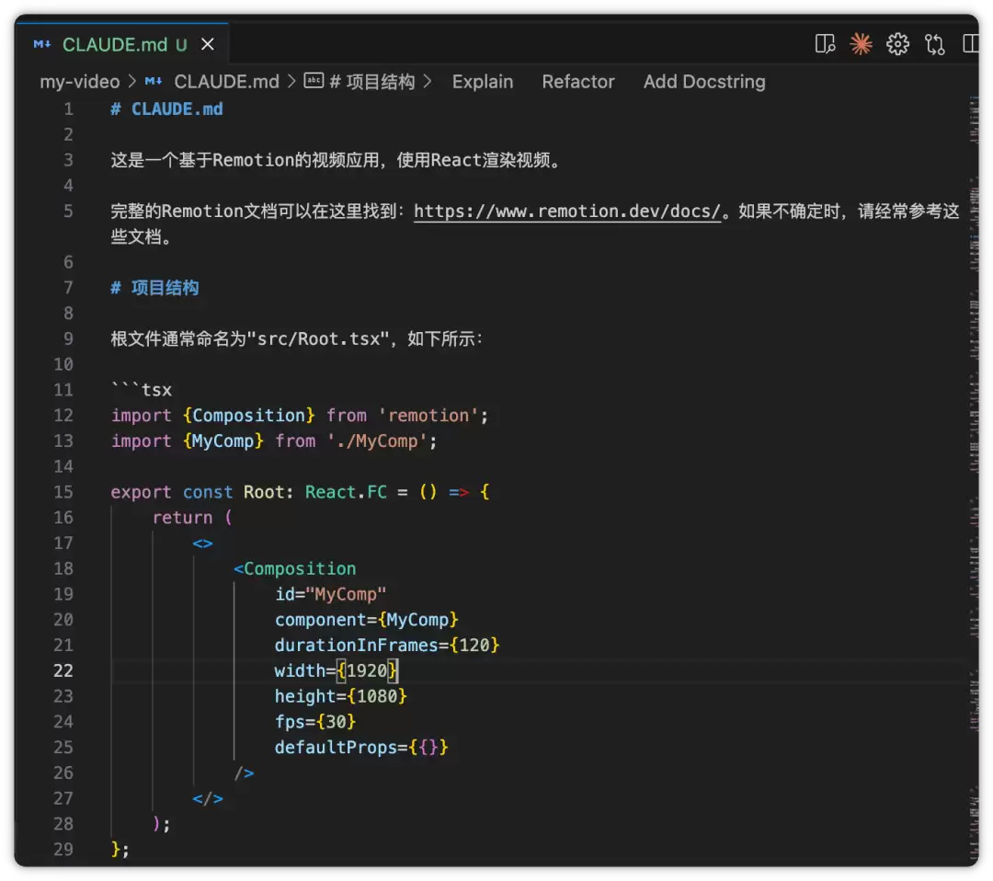
Task: Open the markdown preview to the side
Action: coord(825,44)
